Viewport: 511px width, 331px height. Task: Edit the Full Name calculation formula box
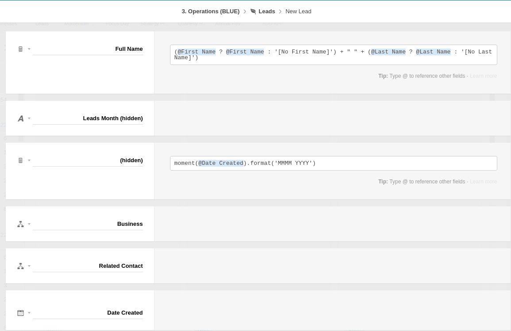point(333,55)
